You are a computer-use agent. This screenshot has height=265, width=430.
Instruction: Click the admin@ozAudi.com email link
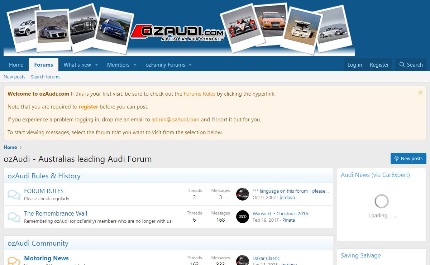176,120
